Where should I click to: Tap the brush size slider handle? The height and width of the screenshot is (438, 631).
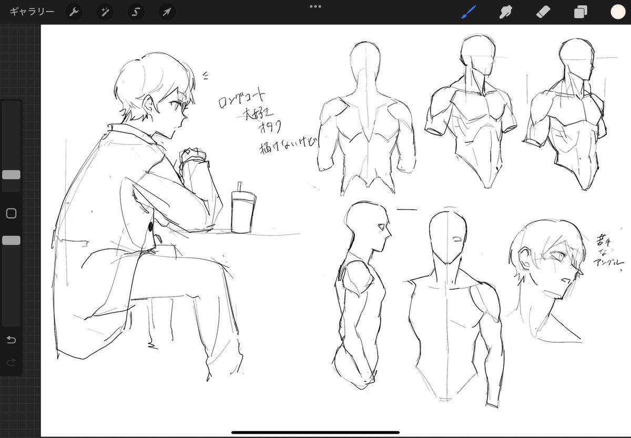(11, 175)
